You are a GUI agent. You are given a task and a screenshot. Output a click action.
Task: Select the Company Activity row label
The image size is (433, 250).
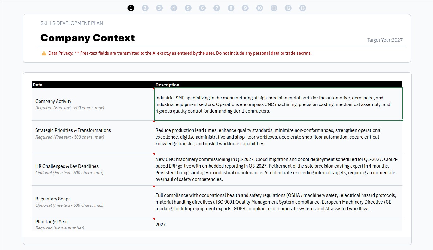click(53, 101)
